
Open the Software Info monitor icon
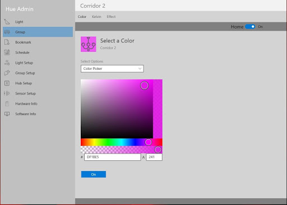pyautogui.click(x=7, y=114)
